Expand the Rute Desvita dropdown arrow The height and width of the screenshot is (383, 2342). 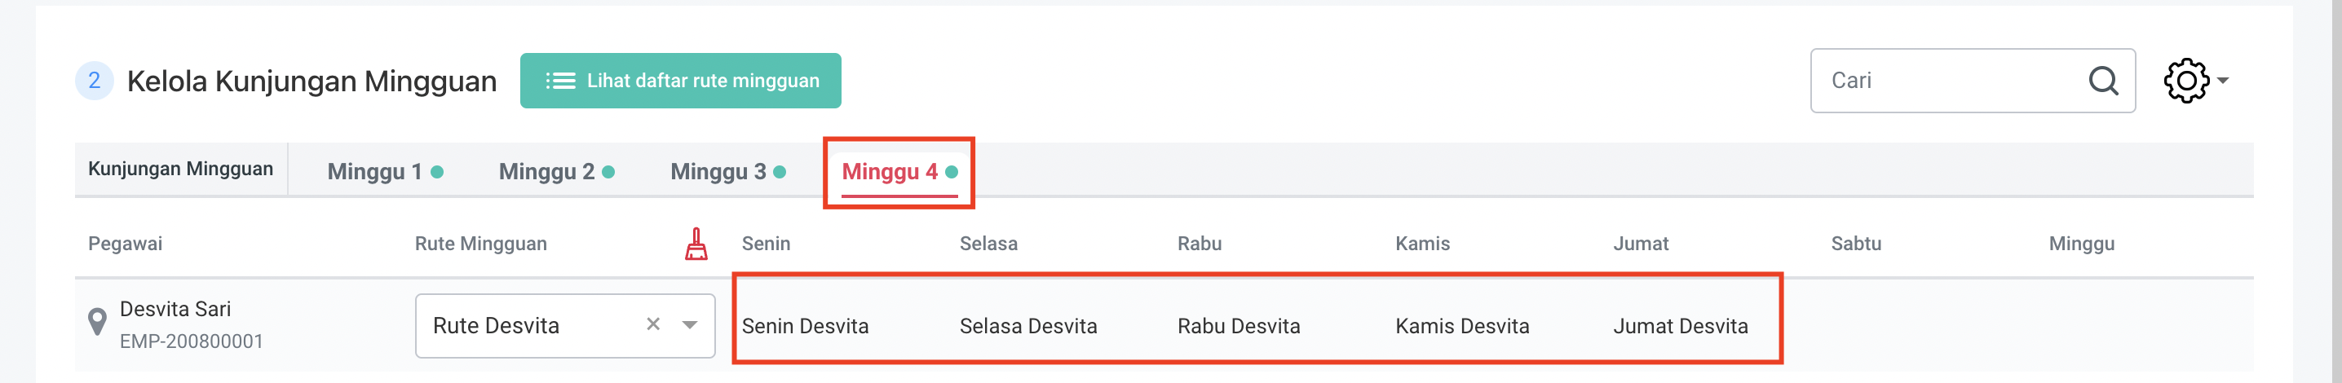(690, 325)
